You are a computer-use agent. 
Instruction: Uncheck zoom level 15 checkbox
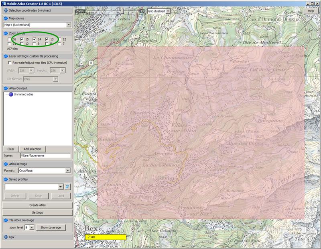tap(22, 39)
